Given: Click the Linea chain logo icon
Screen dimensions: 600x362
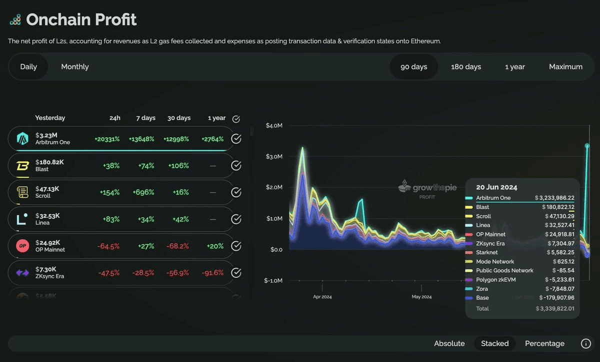Looking at the screenshot, I should click(23, 219).
